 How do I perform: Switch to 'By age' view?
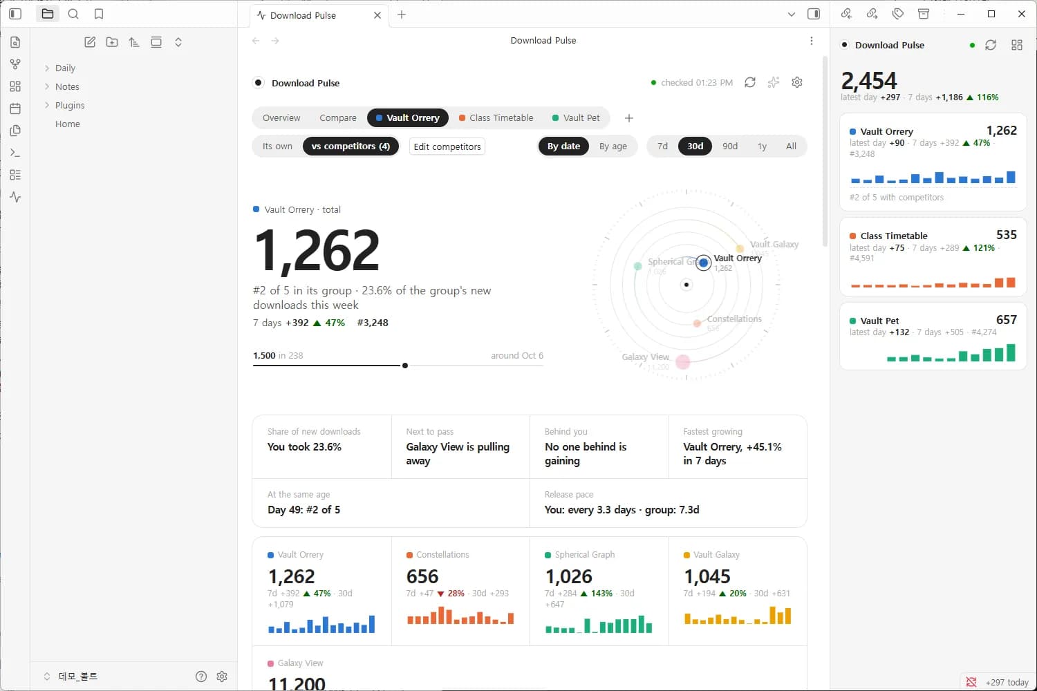(613, 146)
